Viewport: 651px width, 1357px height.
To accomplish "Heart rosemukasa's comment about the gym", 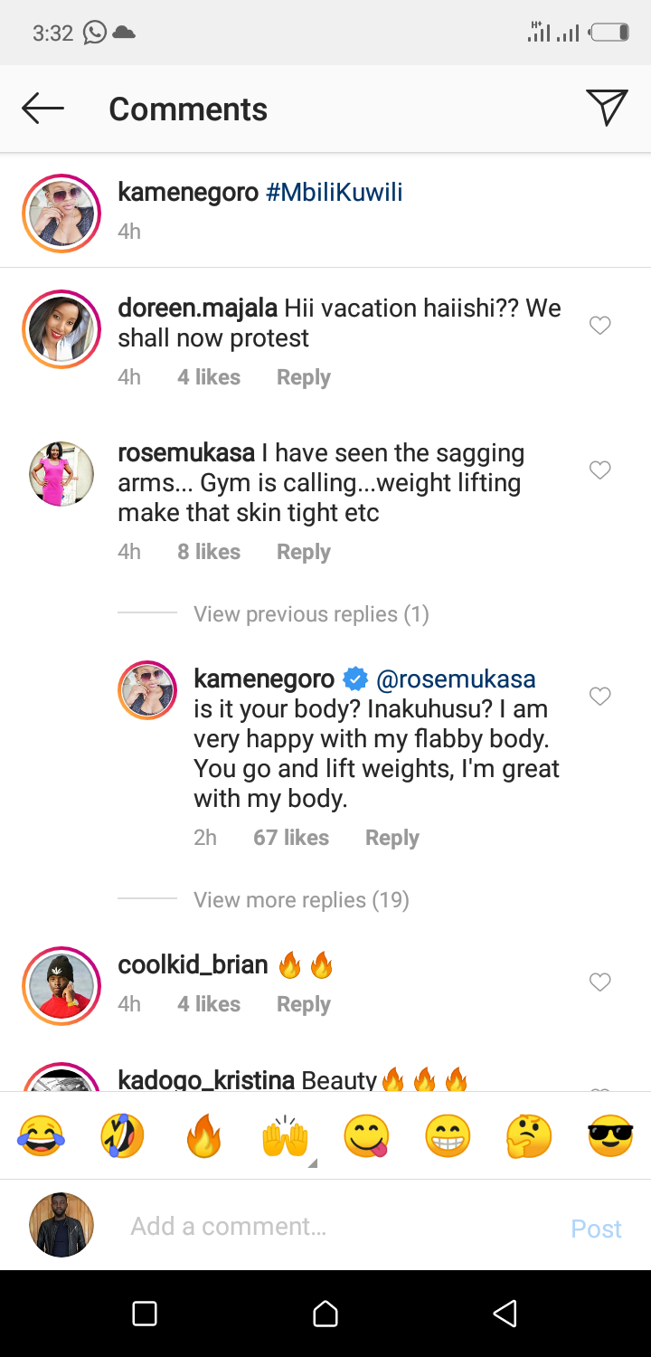I will point(599,470).
